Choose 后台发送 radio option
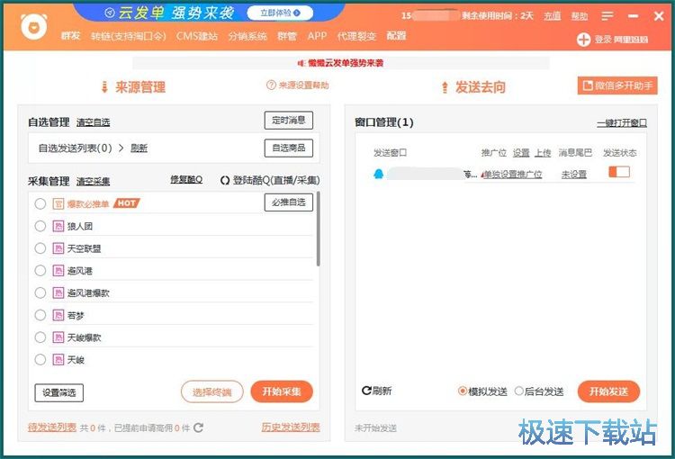The width and height of the screenshot is (675, 459). pyautogui.click(x=518, y=391)
